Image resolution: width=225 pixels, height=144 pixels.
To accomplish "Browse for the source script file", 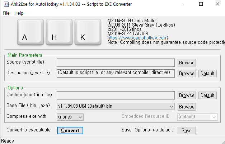I will click(187, 63).
